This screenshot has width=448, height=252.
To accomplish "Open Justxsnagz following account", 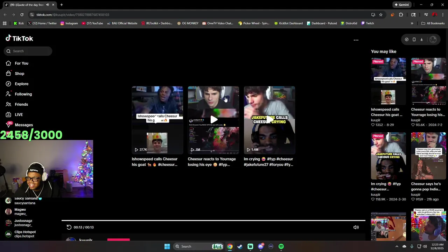I will point(23,223).
